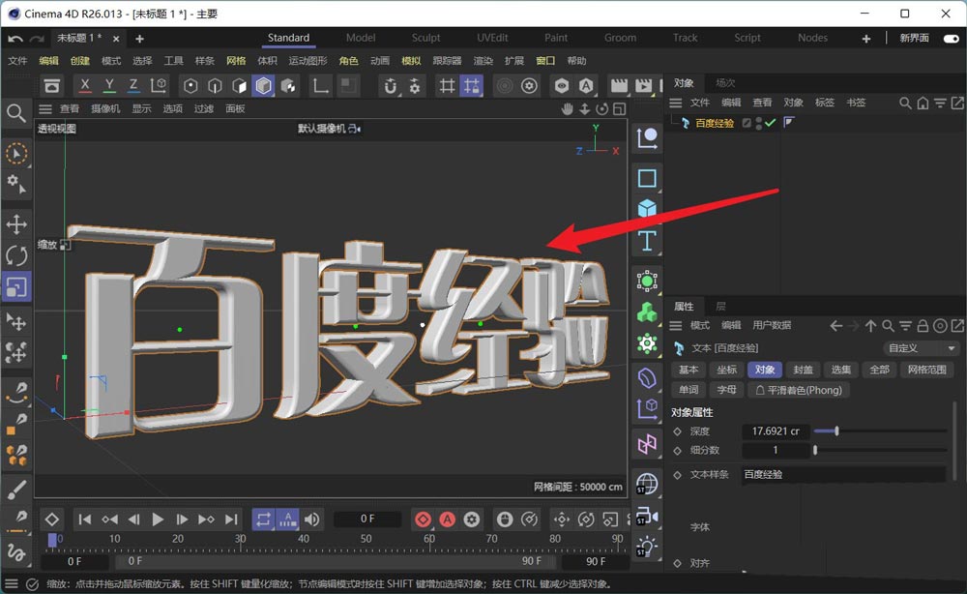Show All attribute tabs

879,370
